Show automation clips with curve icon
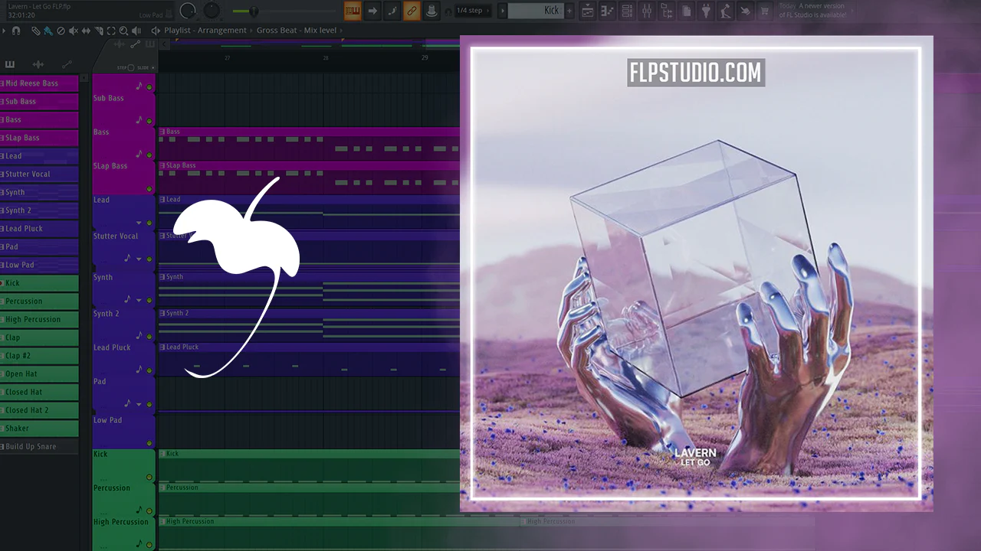 [67, 65]
